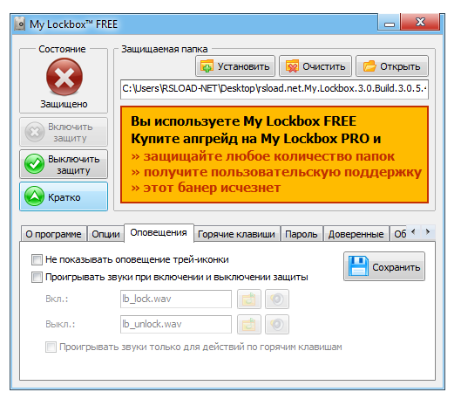Click the My Lockbox title bar icon
The height and width of the screenshot is (406, 461).
click(20, 24)
